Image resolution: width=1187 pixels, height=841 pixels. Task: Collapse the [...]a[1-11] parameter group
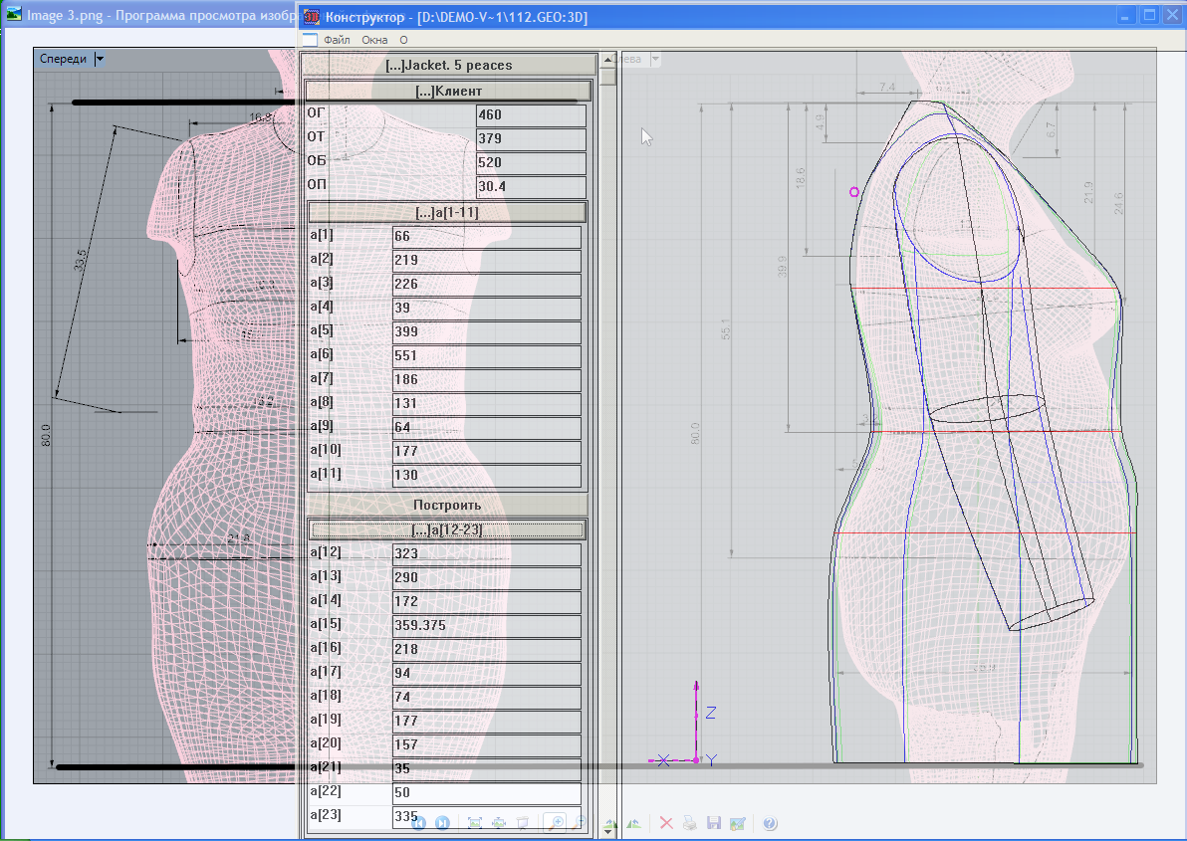click(x=447, y=212)
